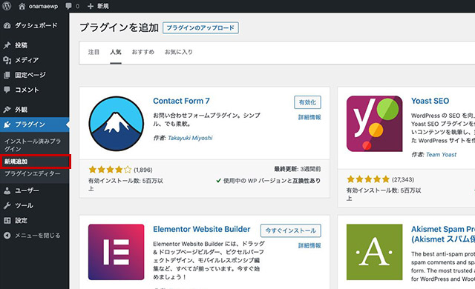Switch to the おすすめ tab

pyautogui.click(x=143, y=52)
